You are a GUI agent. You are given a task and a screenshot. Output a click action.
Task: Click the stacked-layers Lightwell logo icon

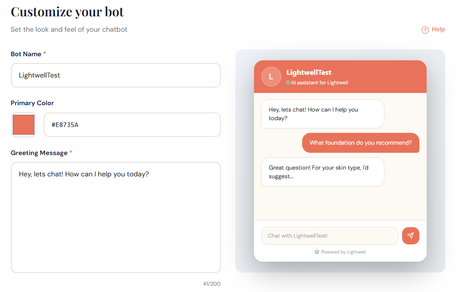click(317, 252)
